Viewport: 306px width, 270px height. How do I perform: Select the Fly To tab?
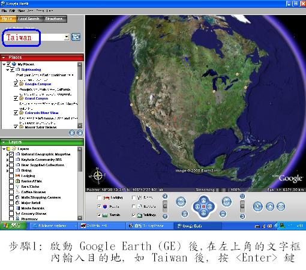pyautogui.click(x=8, y=19)
